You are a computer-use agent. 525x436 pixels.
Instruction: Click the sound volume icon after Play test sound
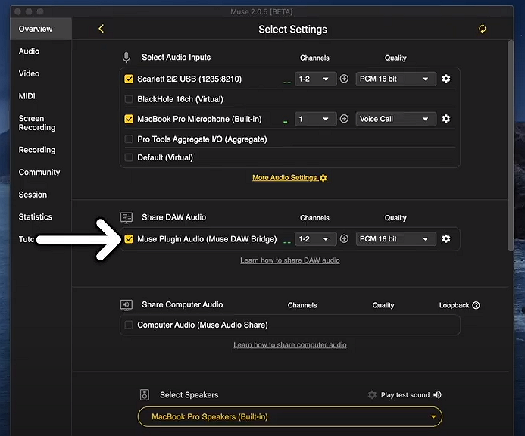(437, 395)
